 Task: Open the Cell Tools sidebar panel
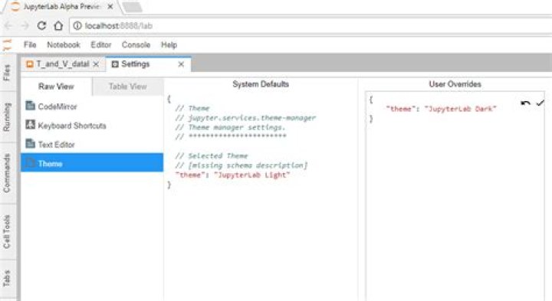[x=7, y=232]
